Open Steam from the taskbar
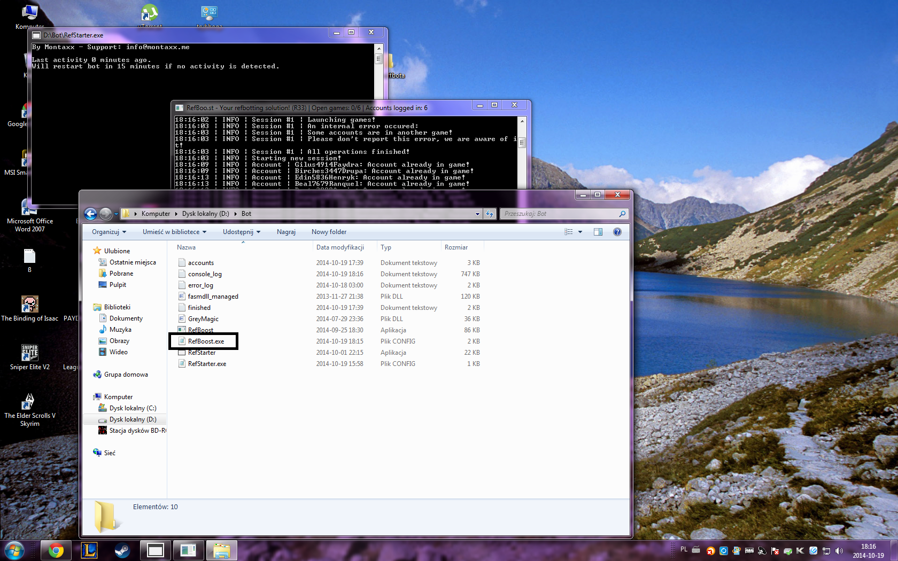 [122, 550]
